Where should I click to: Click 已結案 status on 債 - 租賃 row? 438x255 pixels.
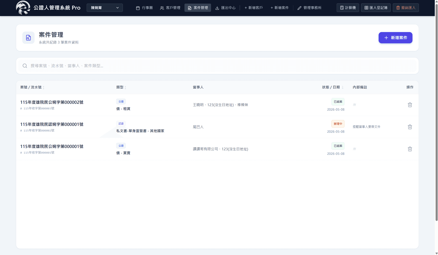coord(338,102)
